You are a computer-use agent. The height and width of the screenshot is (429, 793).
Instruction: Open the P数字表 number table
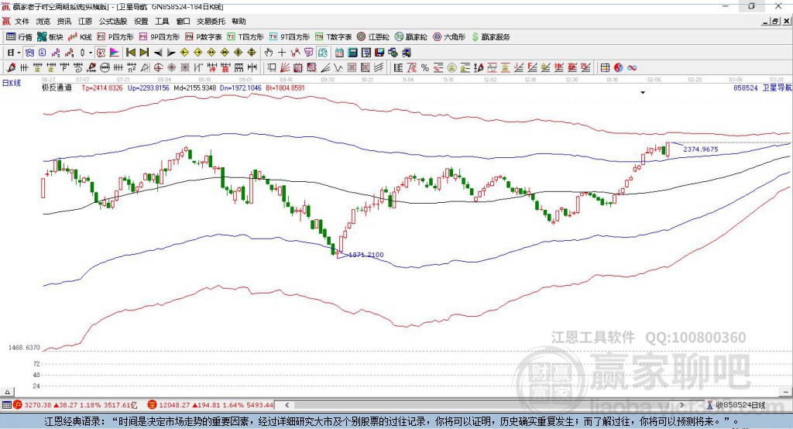[x=204, y=37]
